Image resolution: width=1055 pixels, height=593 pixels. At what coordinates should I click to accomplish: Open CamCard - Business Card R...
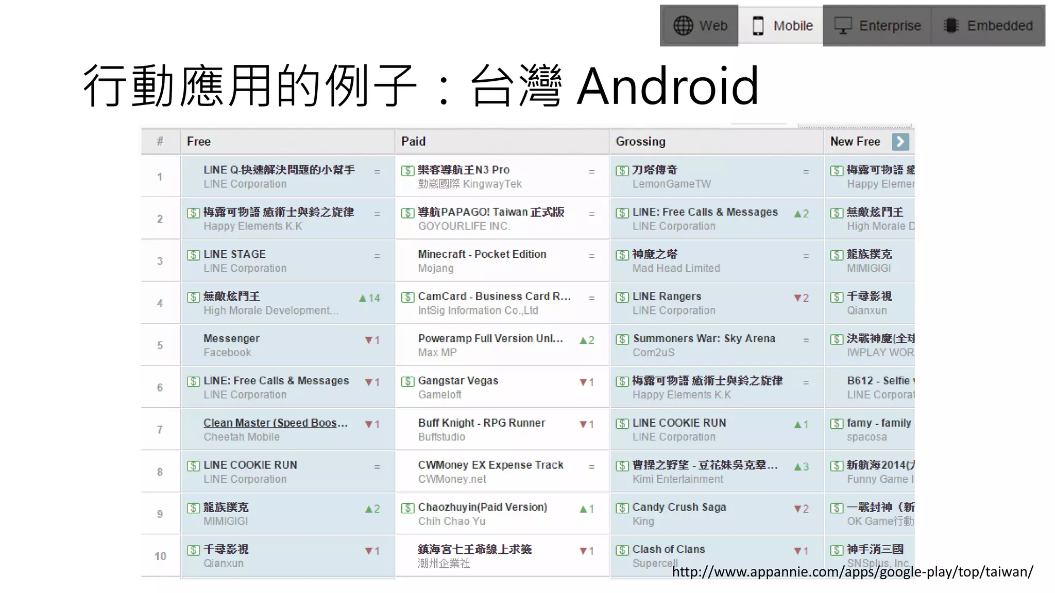coord(494,296)
